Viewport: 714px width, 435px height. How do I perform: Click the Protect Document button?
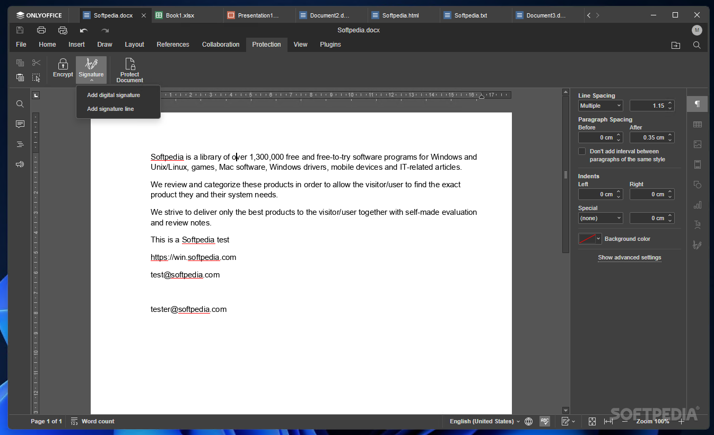tap(130, 70)
